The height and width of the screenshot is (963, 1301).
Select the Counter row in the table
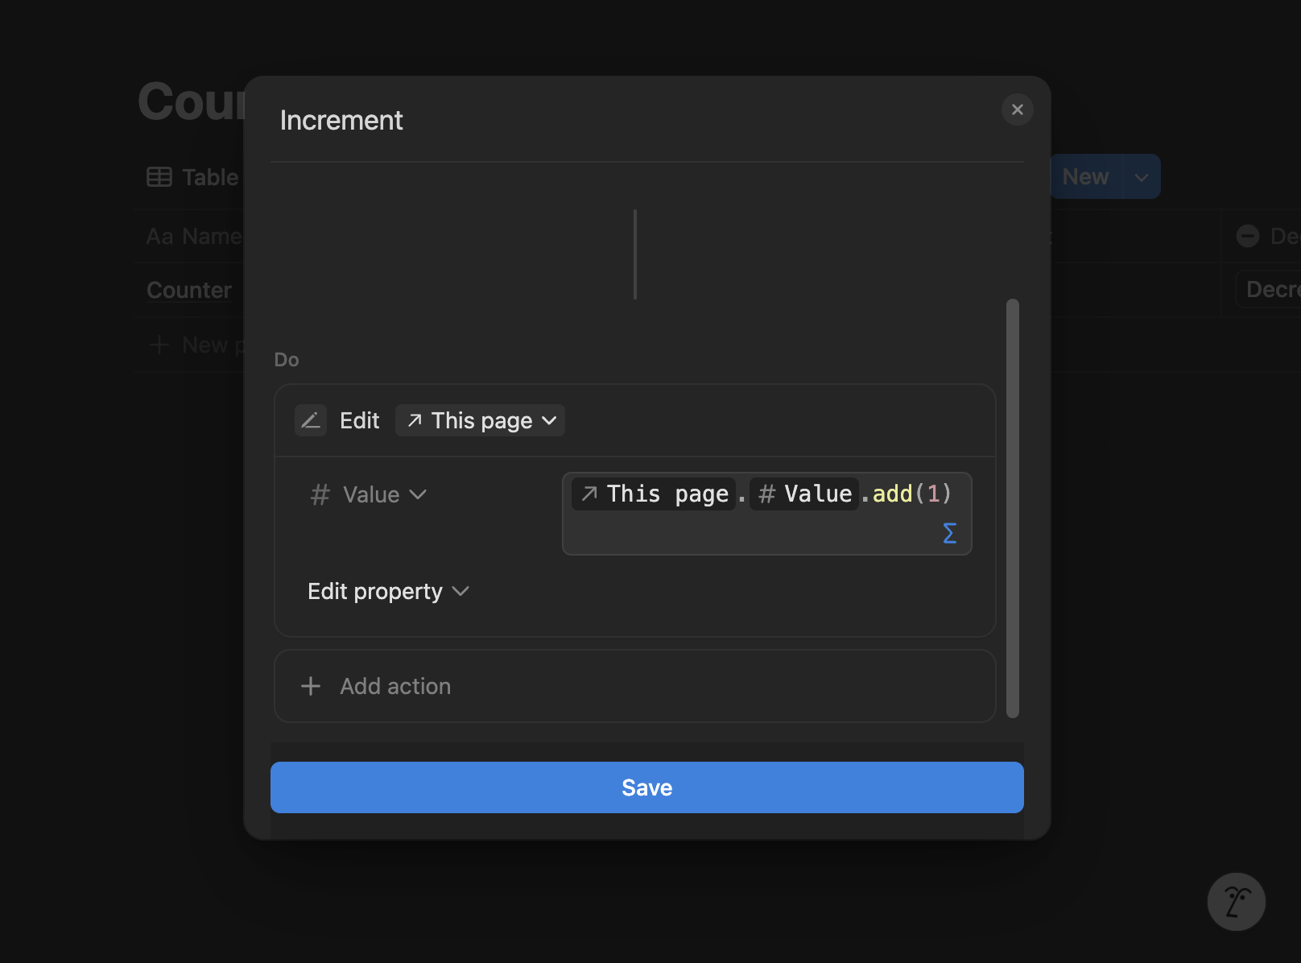(188, 289)
